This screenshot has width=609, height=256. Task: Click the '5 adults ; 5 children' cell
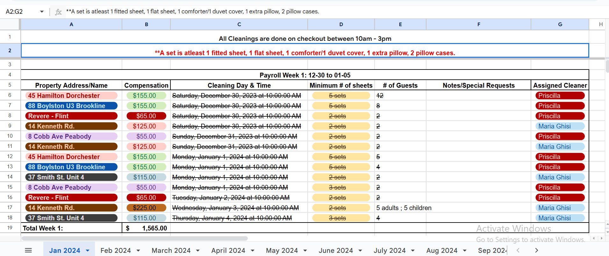400,208
